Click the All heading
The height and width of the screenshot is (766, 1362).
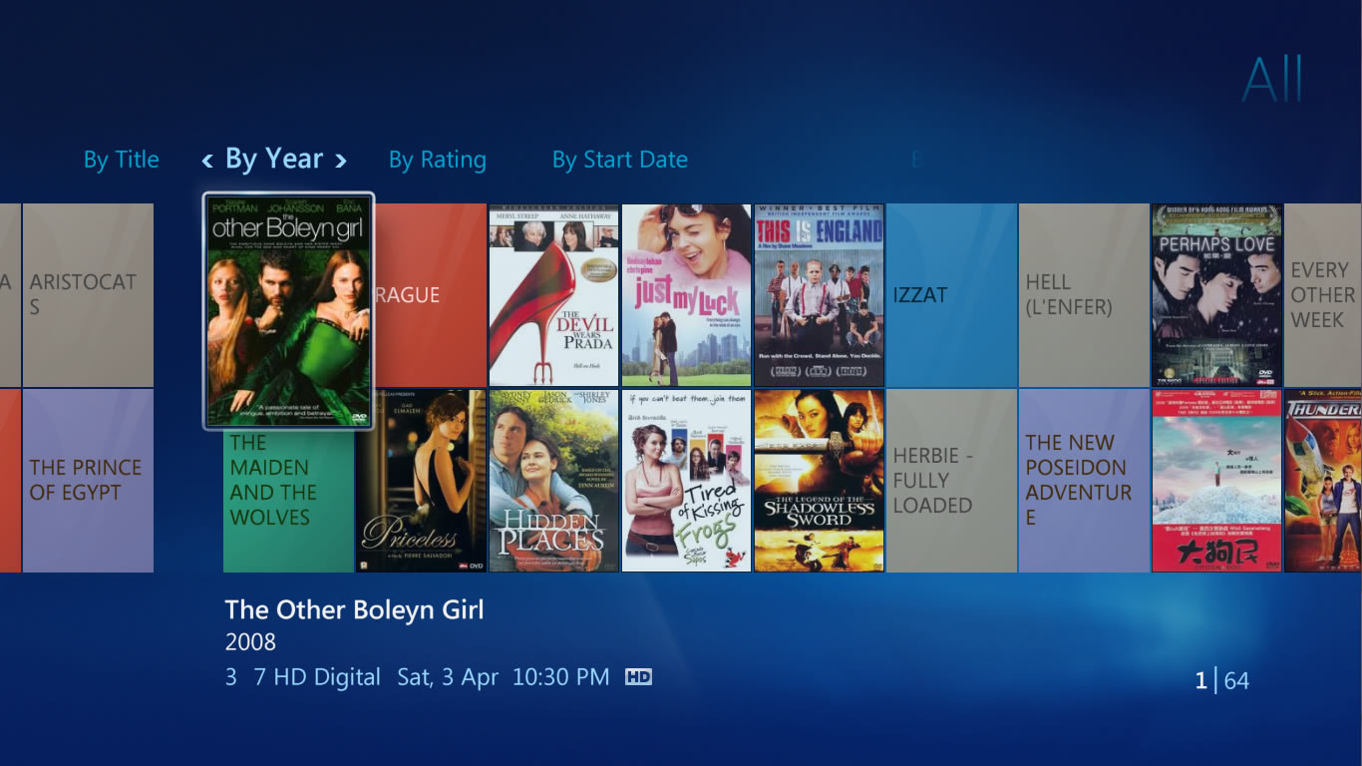[1272, 79]
